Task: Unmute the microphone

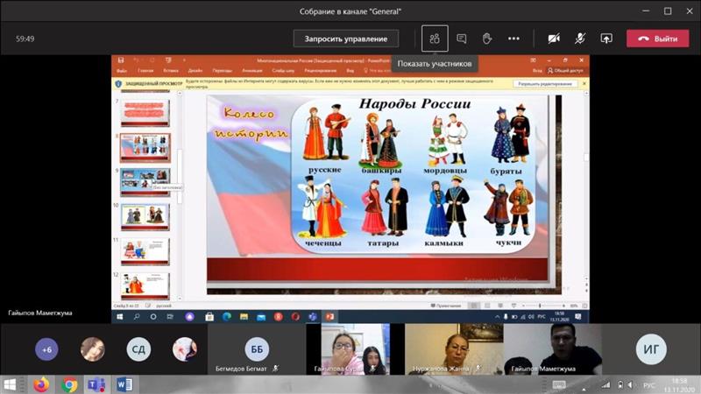Action: tap(579, 39)
